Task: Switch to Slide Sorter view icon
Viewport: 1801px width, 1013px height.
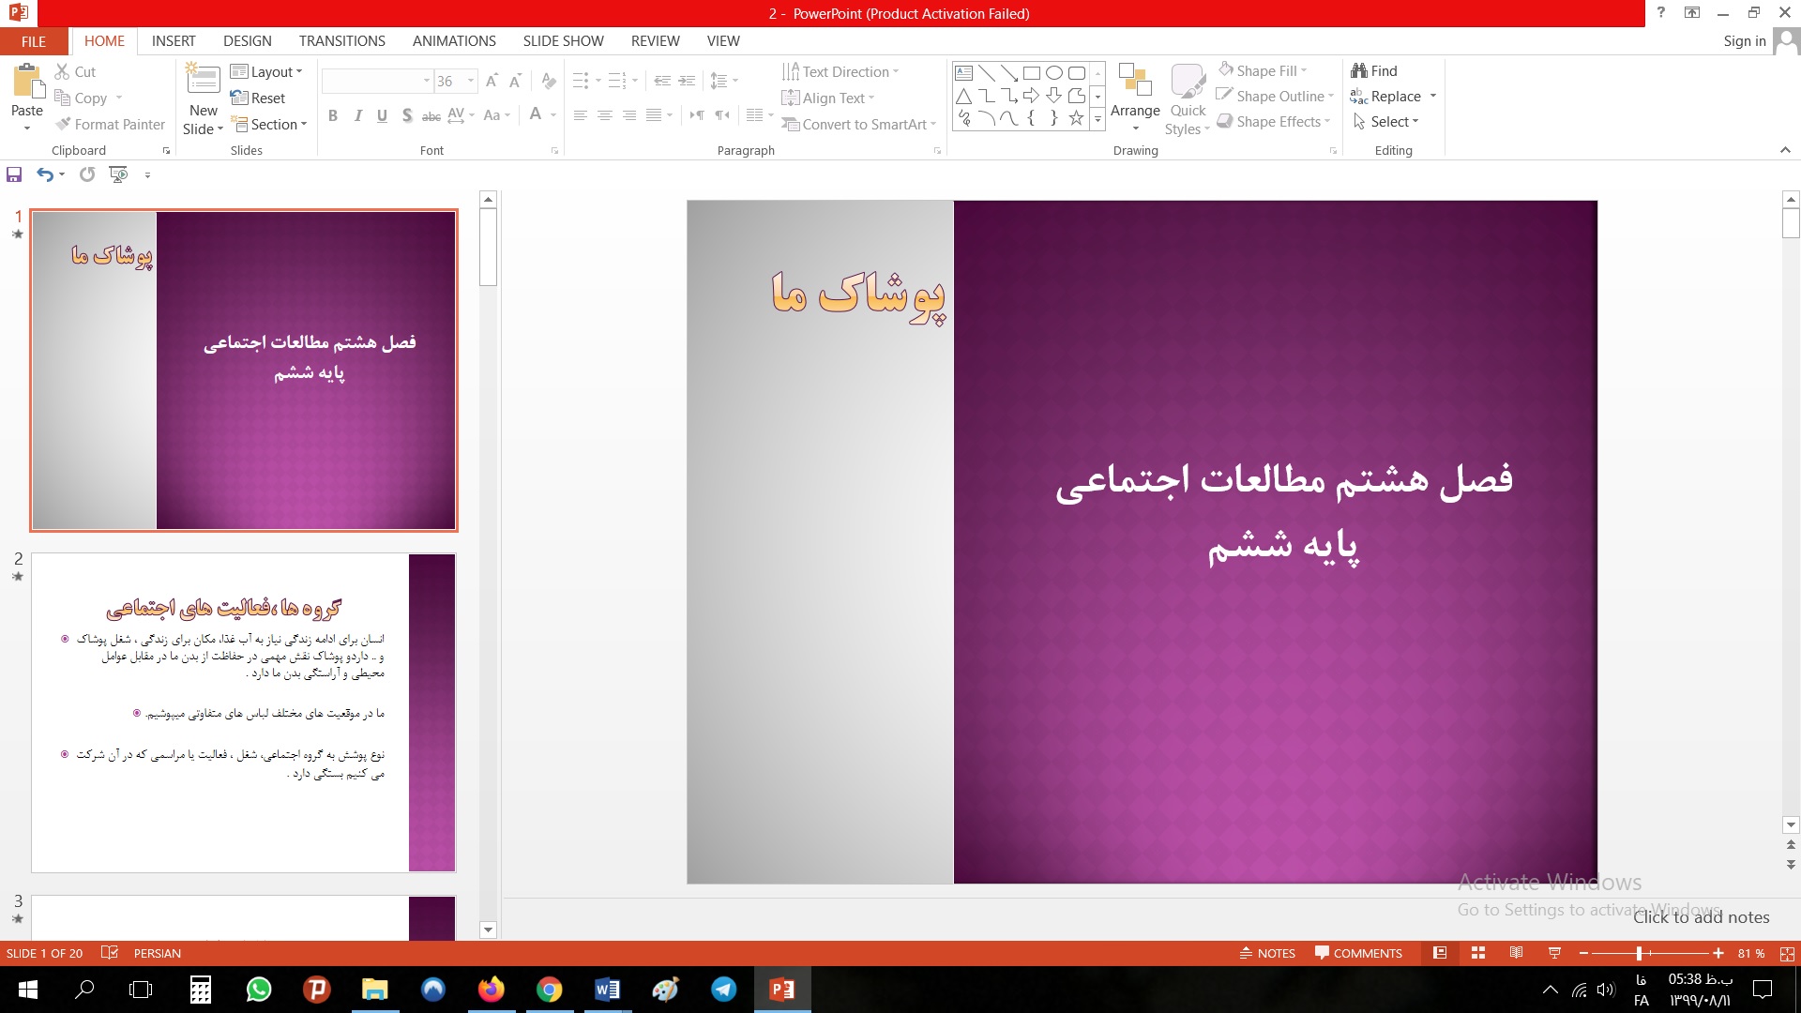Action: [x=1478, y=953]
